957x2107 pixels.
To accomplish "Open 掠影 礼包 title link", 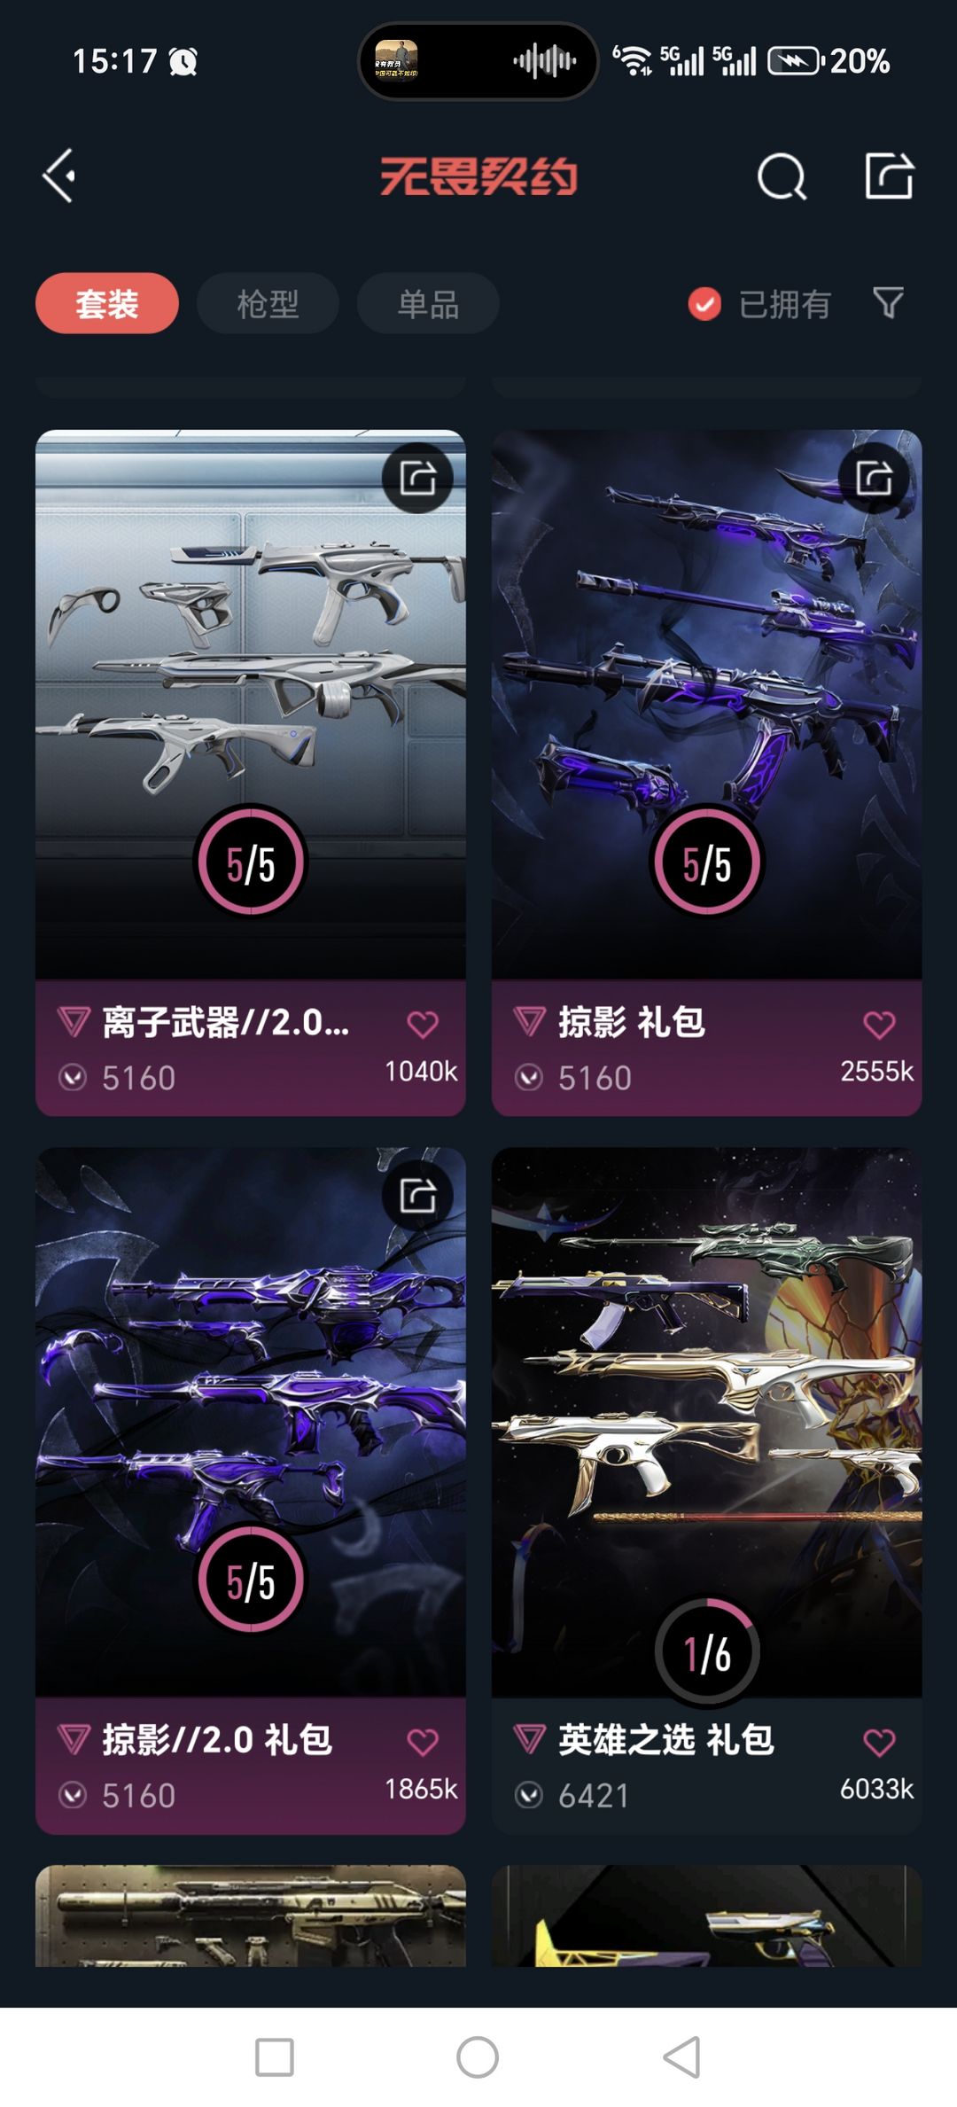I will tap(632, 1022).
